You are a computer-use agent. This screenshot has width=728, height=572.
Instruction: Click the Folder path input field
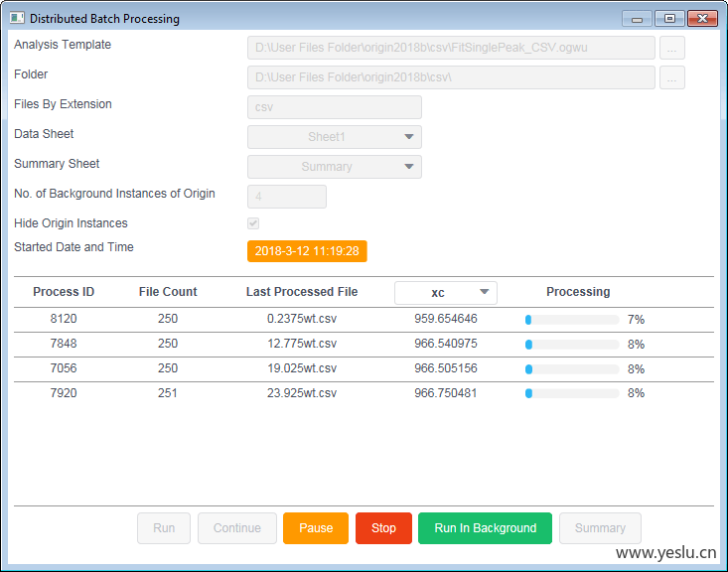pos(451,77)
